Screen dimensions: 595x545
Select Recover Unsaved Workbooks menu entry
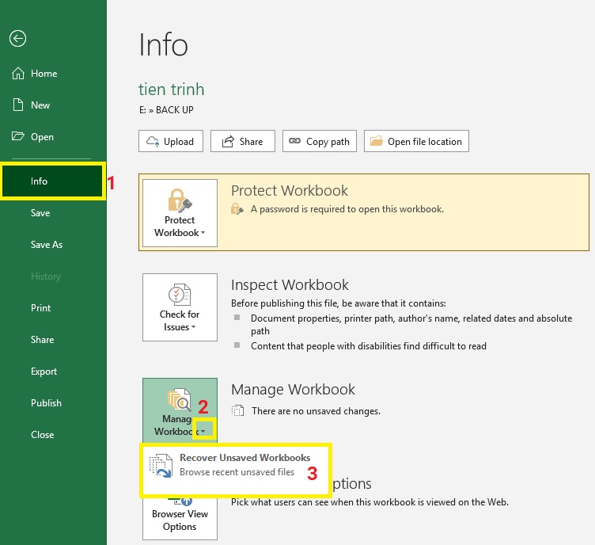tap(235, 470)
